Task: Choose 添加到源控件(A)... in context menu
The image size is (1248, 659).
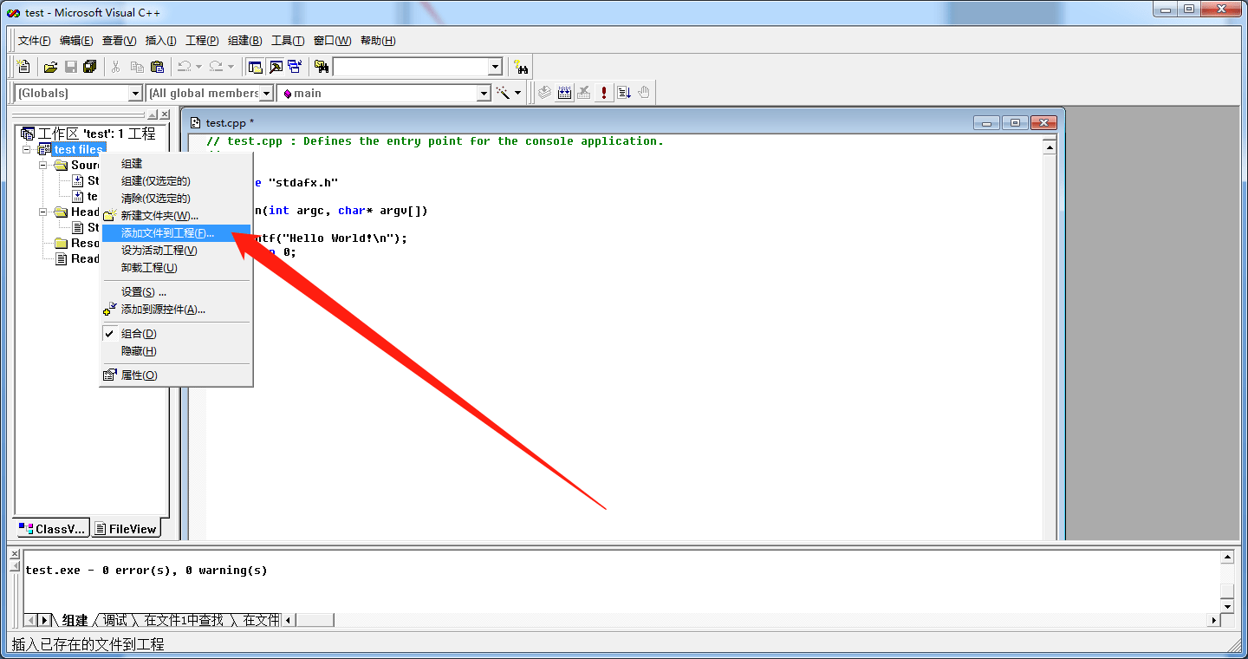Action: click(176, 310)
